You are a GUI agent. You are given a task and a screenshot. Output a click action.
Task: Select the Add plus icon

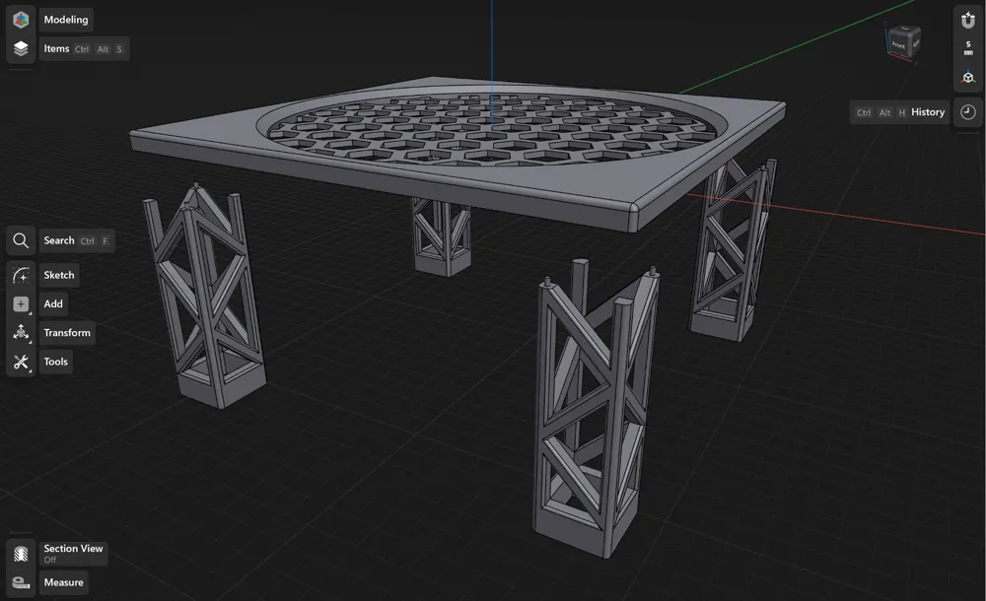21,304
